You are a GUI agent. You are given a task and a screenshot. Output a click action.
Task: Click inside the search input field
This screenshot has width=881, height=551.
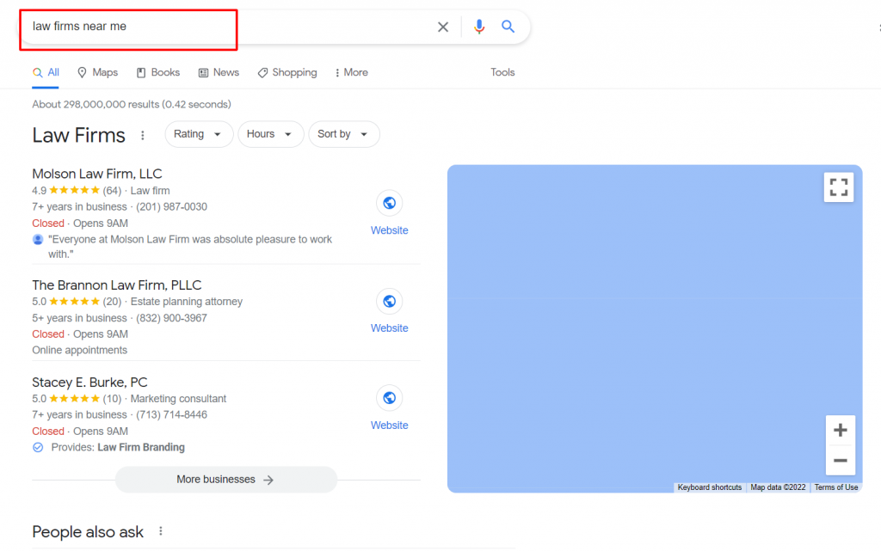[x=215, y=27]
